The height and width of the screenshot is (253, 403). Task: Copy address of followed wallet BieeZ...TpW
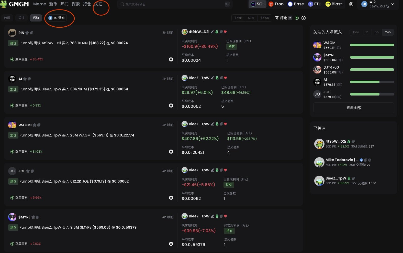click(353, 178)
